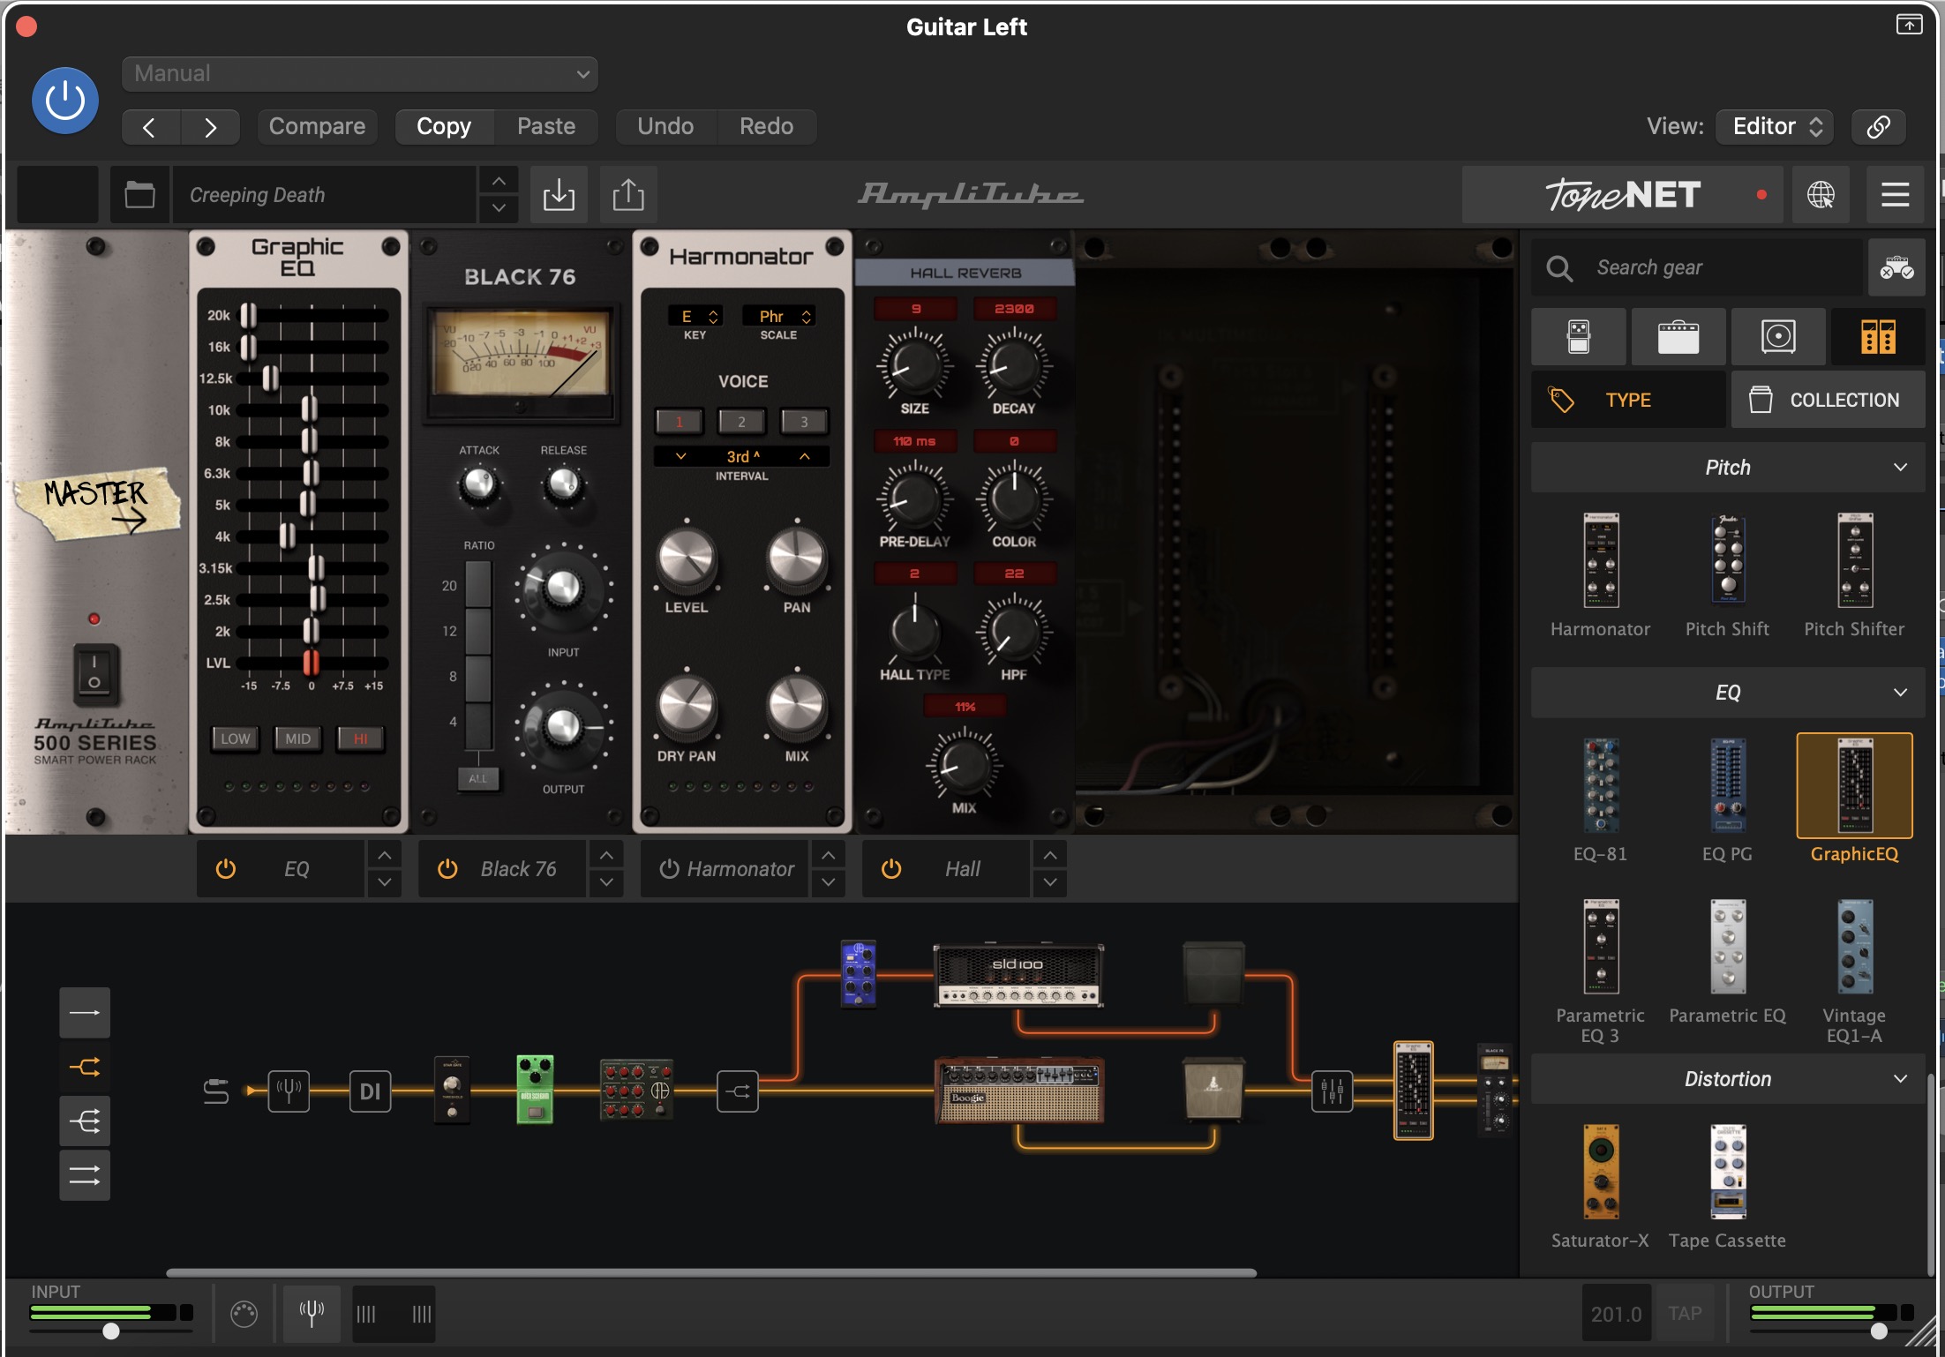Select the sld100 amp in chain

click(1018, 976)
